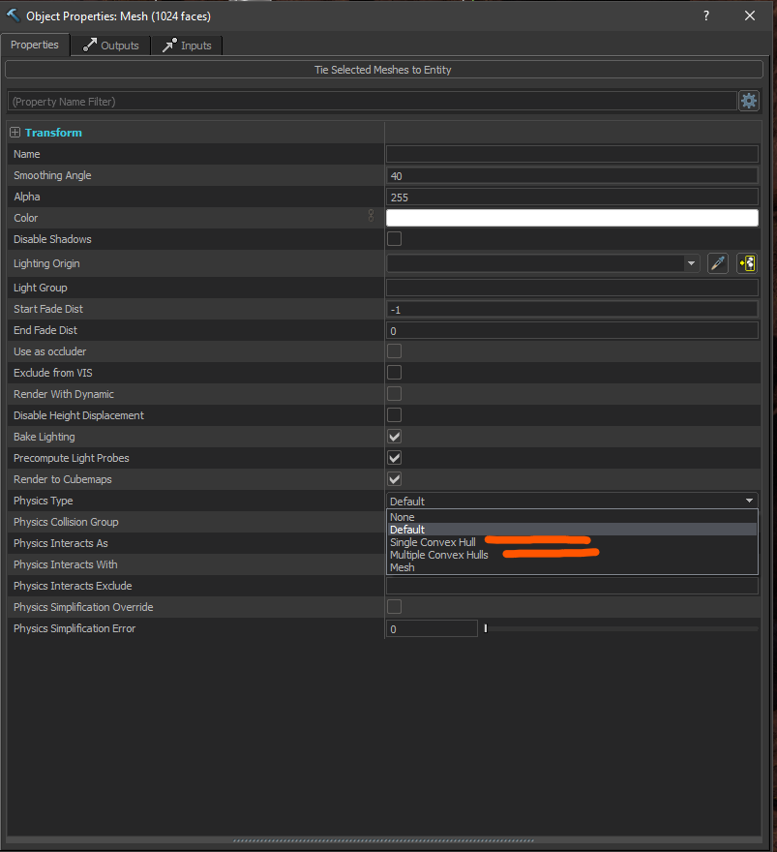The image size is (777, 852).
Task: Toggle Precompute Light Probes checkbox
Action: point(395,458)
